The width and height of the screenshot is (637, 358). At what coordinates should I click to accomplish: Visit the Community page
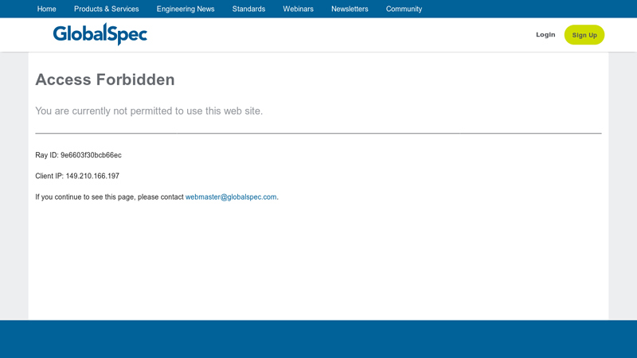404,9
